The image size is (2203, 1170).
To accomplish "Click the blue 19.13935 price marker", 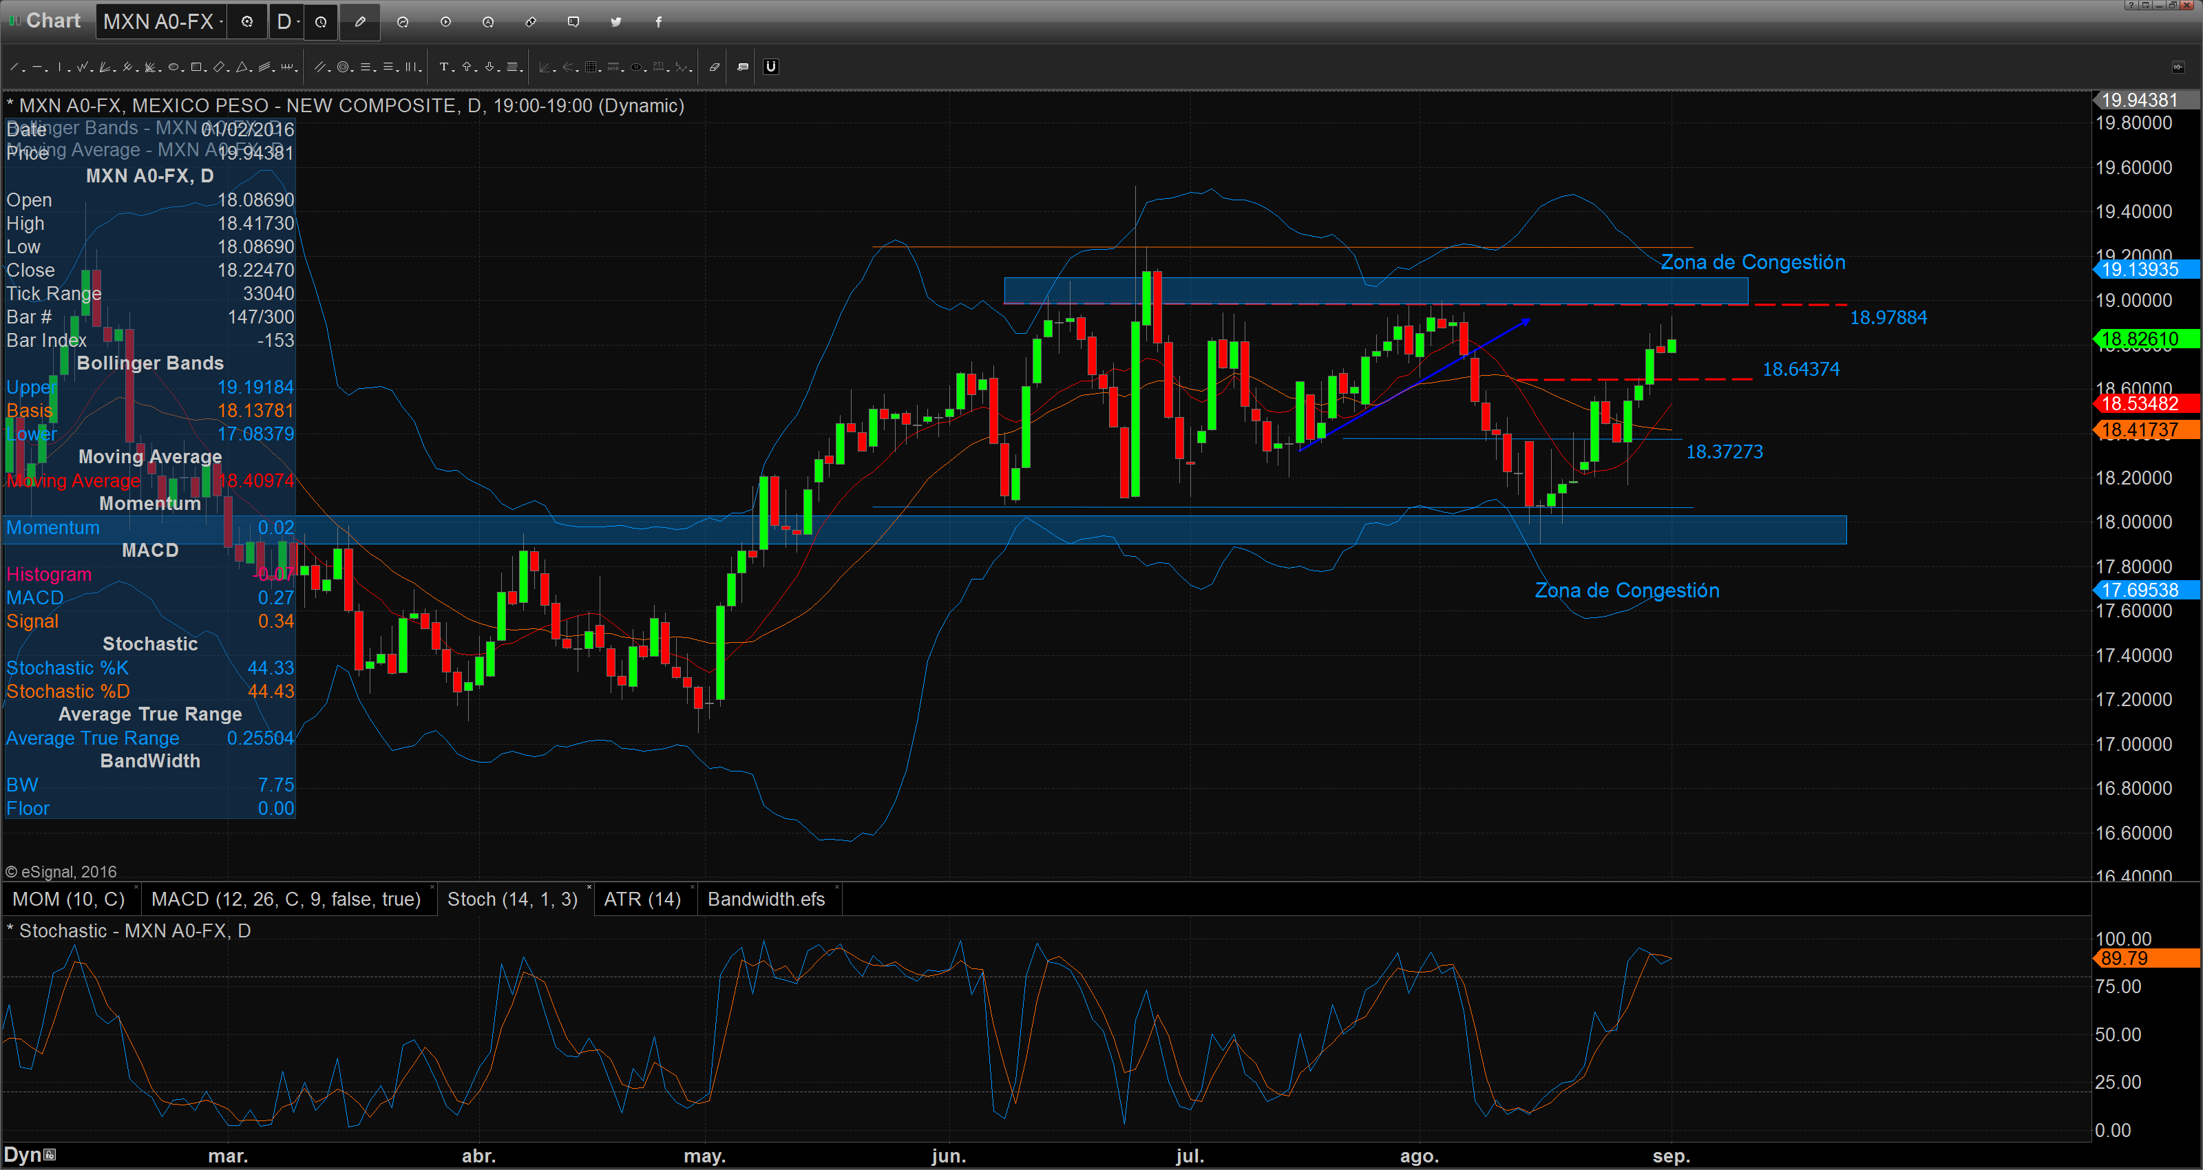I will point(2147,269).
